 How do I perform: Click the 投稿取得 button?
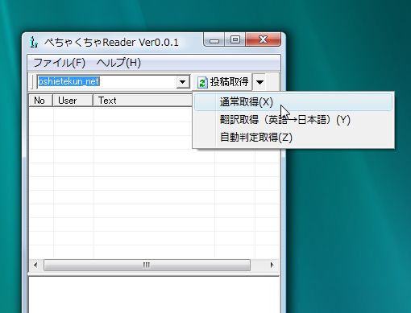(224, 82)
